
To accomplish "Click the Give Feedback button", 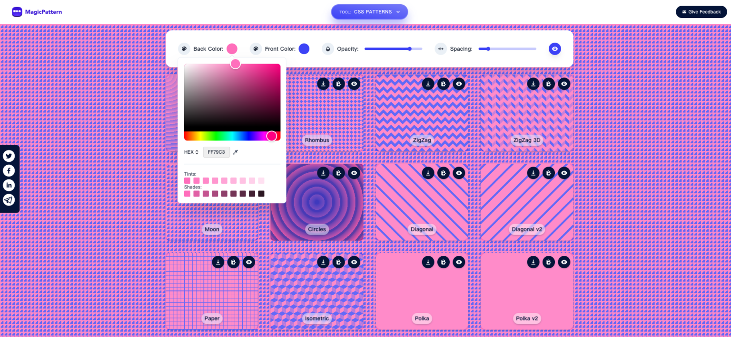I will pyautogui.click(x=701, y=11).
